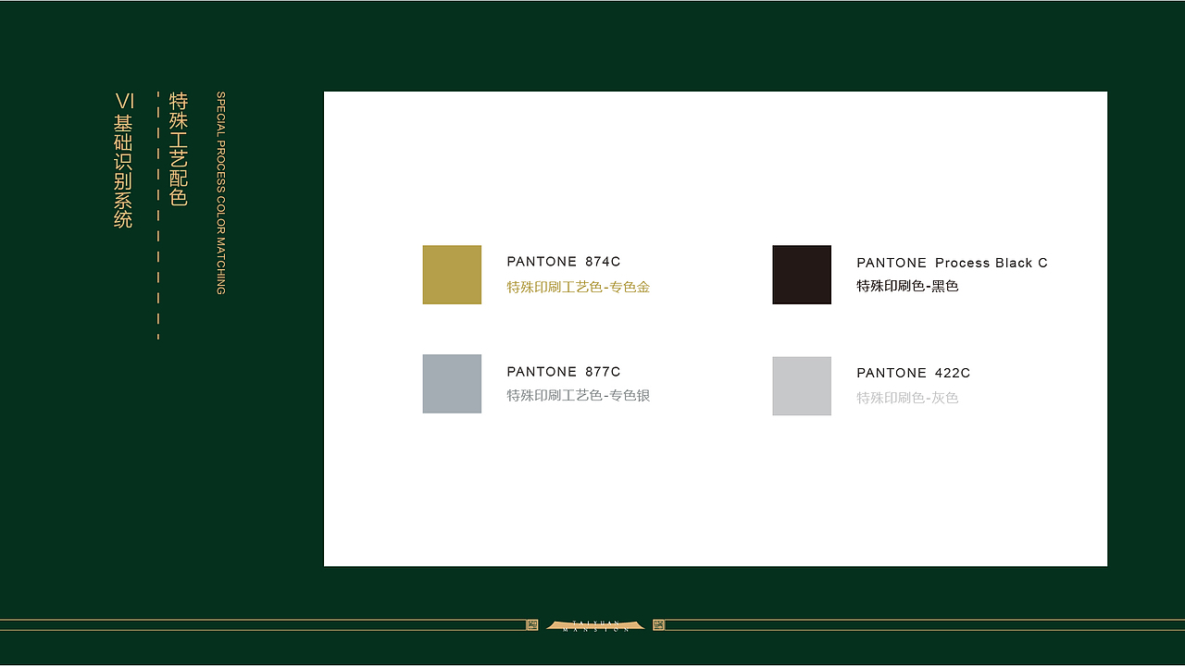The width and height of the screenshot is (1185, 666).
Task: Click the caption '特殊印刷工艺色-专色银'
Action: pos(579,396)
